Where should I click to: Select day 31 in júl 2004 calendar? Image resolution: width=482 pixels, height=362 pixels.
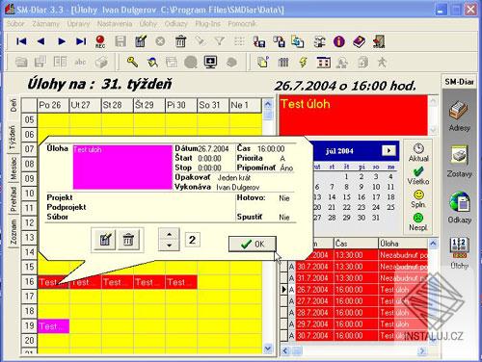click(376, 218)
